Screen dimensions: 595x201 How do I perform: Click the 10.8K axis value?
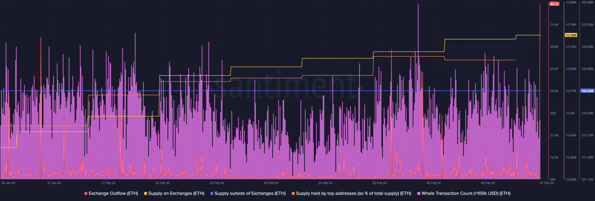pos(554,157)
